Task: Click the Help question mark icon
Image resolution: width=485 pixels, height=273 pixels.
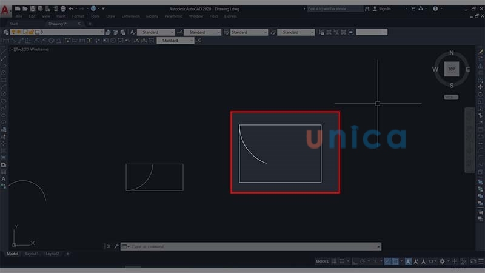Action: (435, 8)
